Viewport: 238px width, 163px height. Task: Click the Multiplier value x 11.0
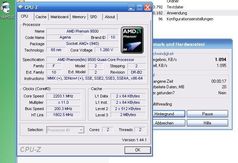tap(63, 102)
